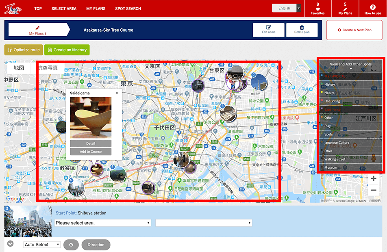Click the Shibuya station start point photo

[x=28, y=222]
